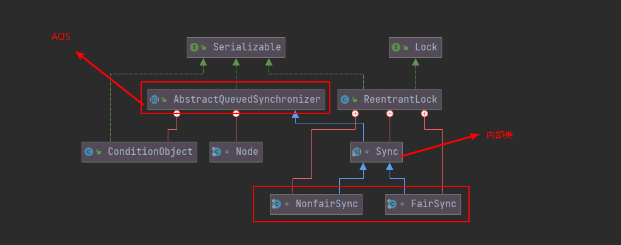621x245 pixels.
Task: Click the FairSync class icon
Action: tap(392, 204)
